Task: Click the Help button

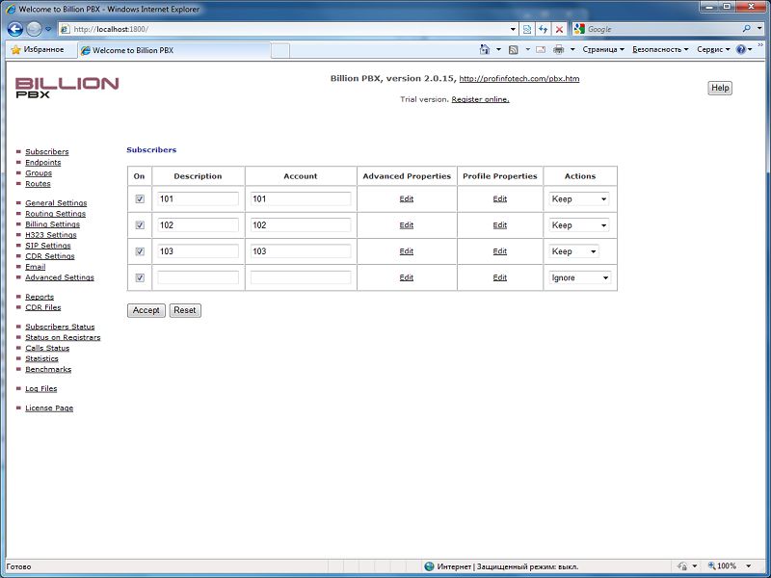Action: (720, 88)
